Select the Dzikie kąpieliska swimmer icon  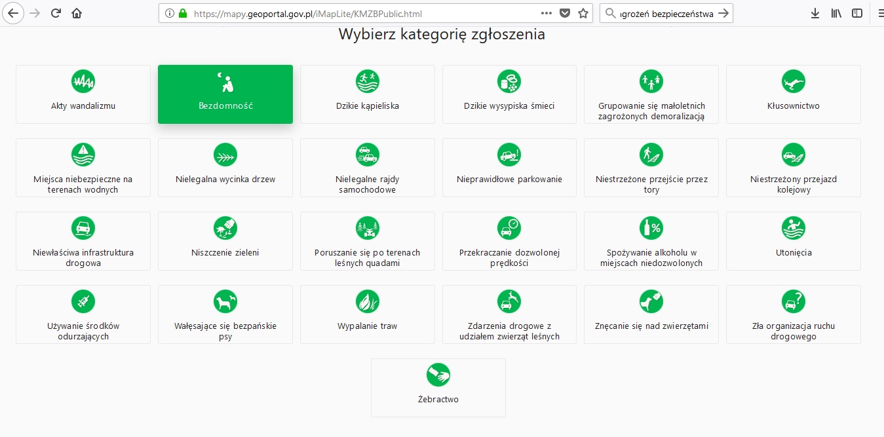368,81
